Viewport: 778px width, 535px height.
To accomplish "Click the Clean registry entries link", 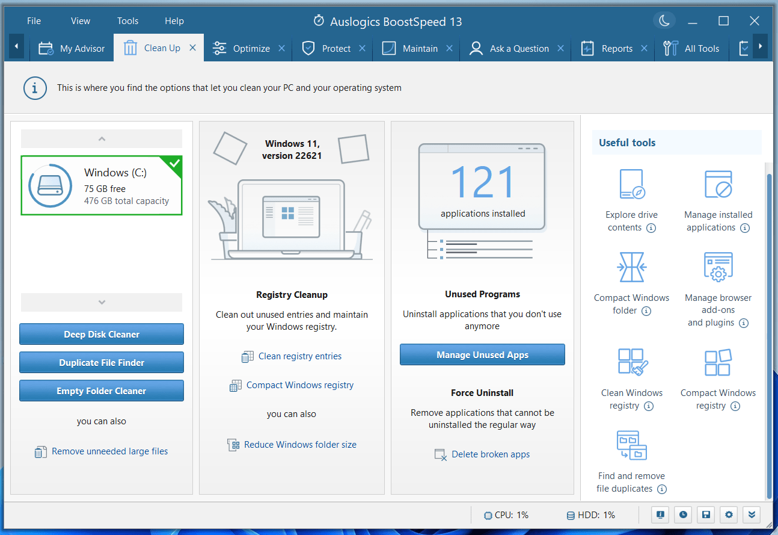I will [299, 356].
